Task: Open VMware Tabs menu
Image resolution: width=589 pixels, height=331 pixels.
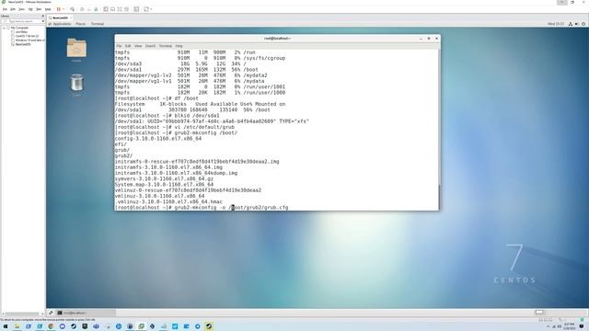Action: click(39, 9)
